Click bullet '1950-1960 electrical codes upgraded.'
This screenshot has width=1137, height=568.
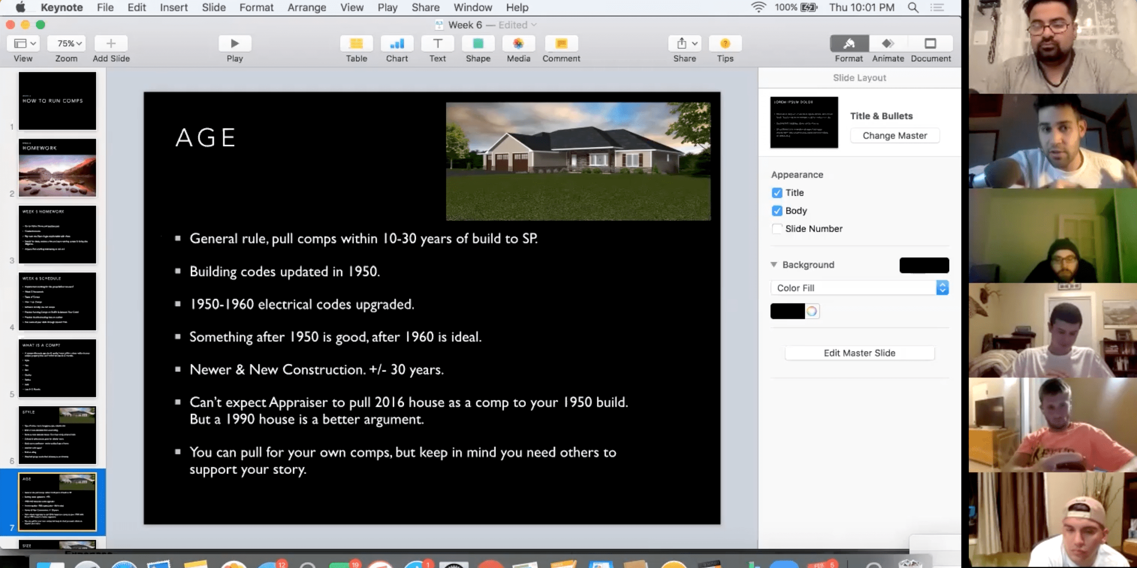[302, 304]
